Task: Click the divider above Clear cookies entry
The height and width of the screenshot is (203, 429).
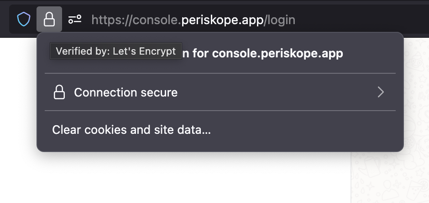Action: coord(220,111)
